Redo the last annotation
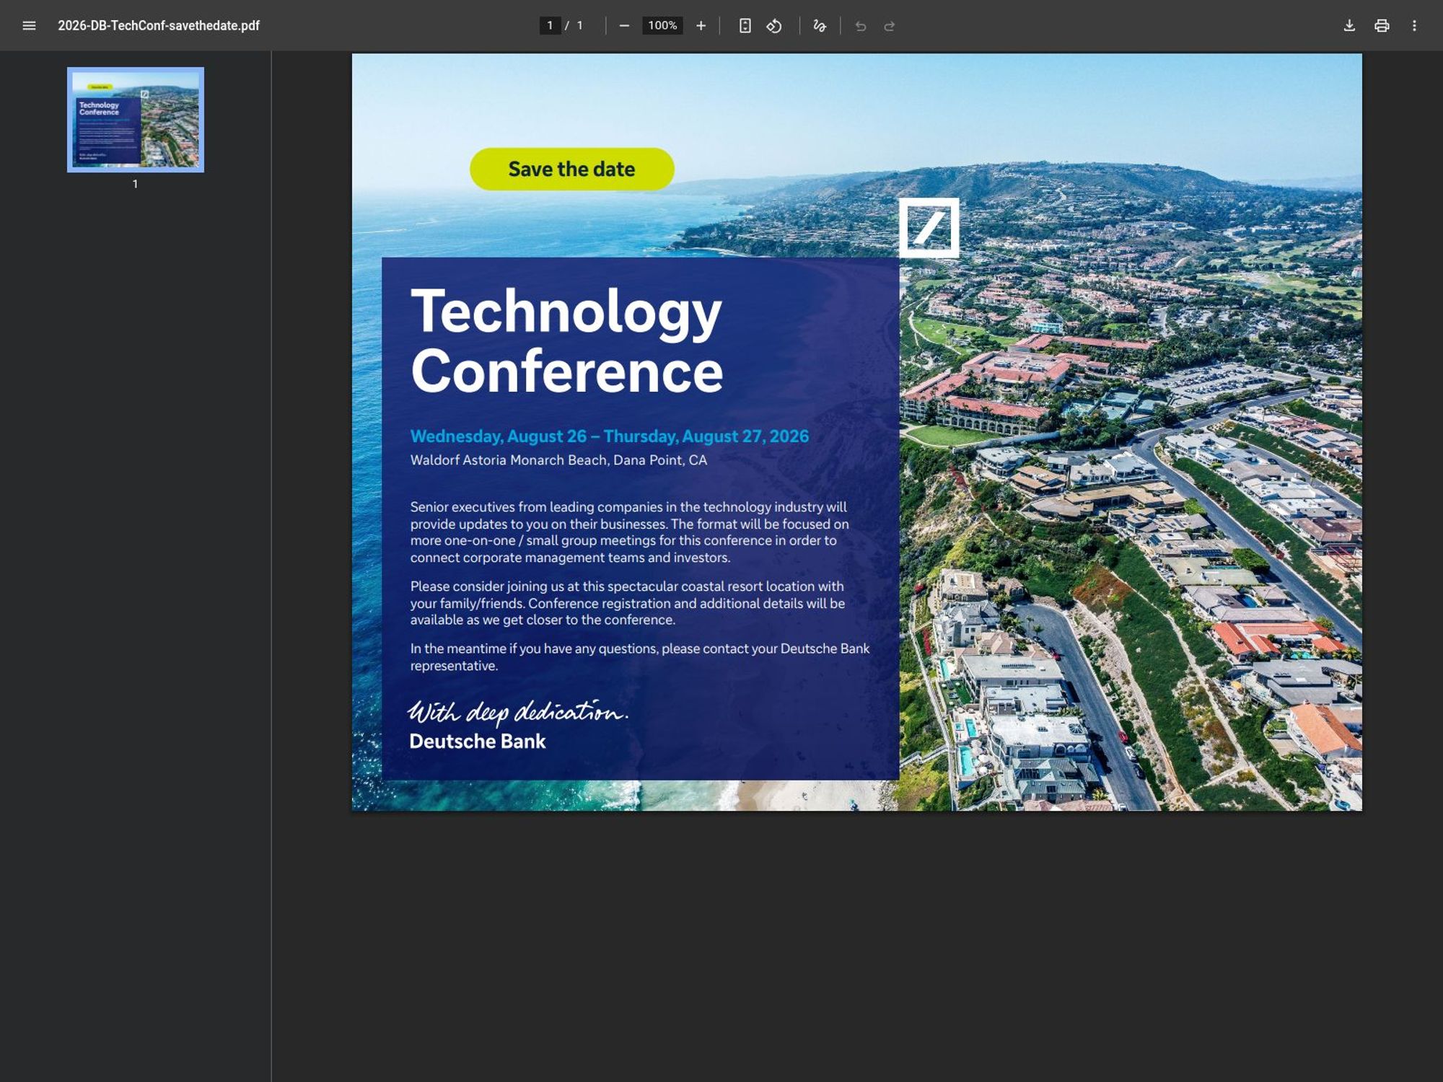1443x1082 pixels. (x=888, y=25)
